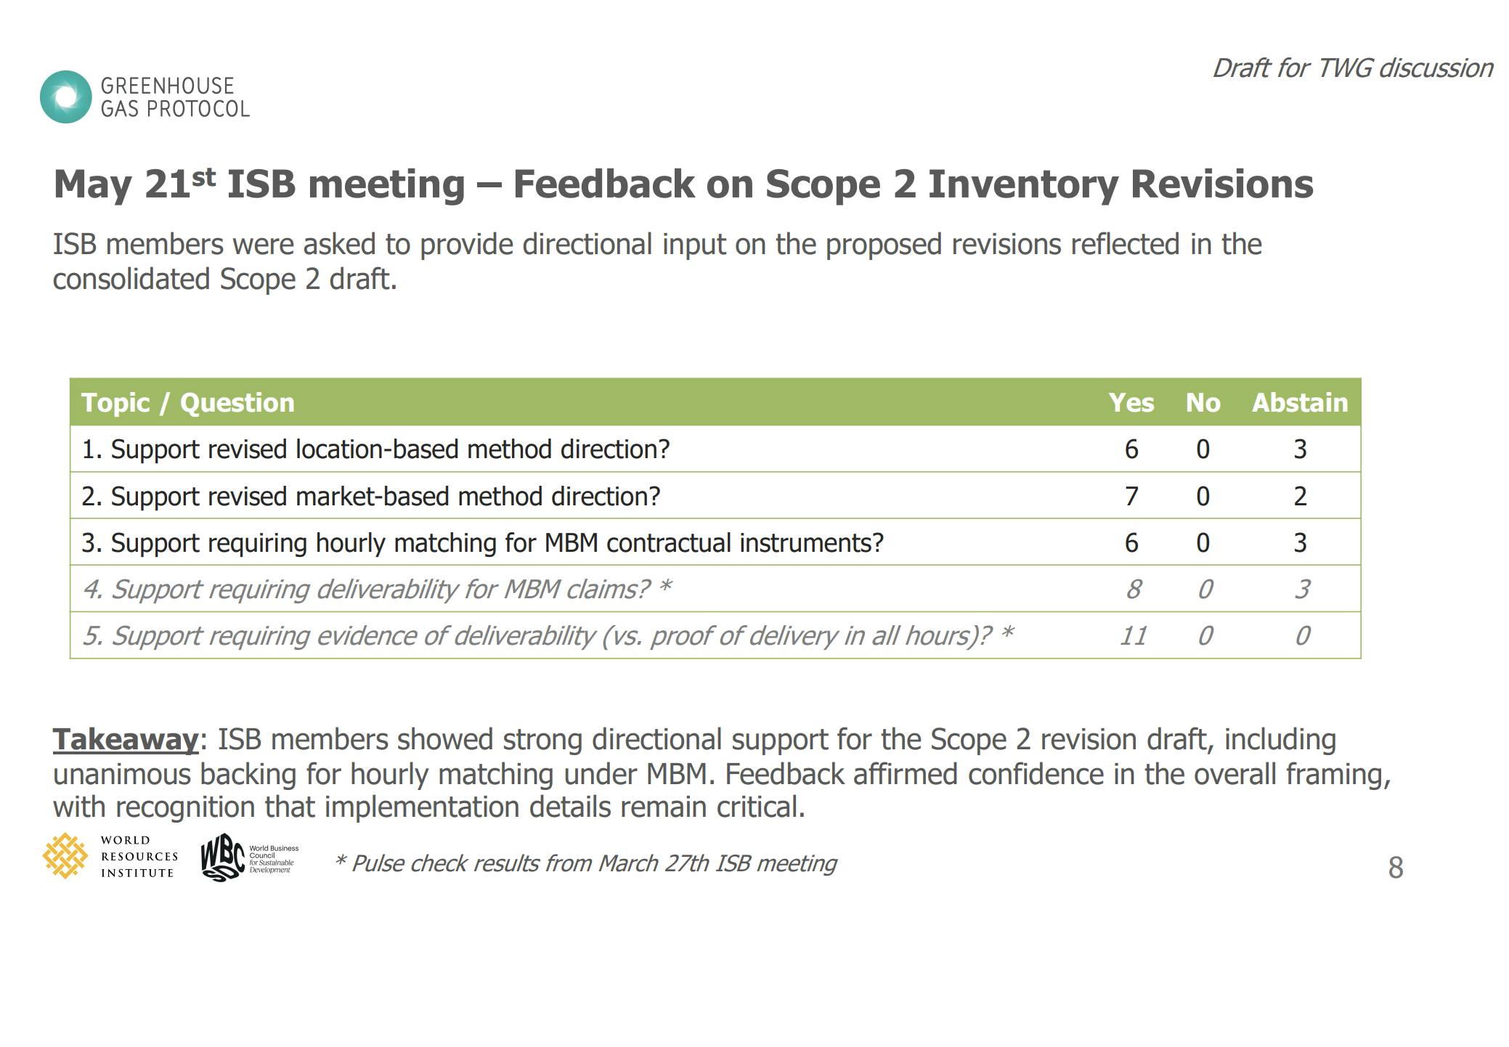1509x1047 pixels.
Task: Click the "GREENHOUSE GAS PROTOCOL" wordmark text
Action: pyautogui.click(x=174, y=97)
